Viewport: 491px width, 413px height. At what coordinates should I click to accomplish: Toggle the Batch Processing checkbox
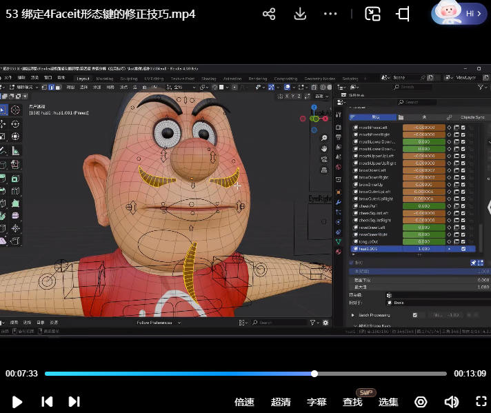pos(414,315)
